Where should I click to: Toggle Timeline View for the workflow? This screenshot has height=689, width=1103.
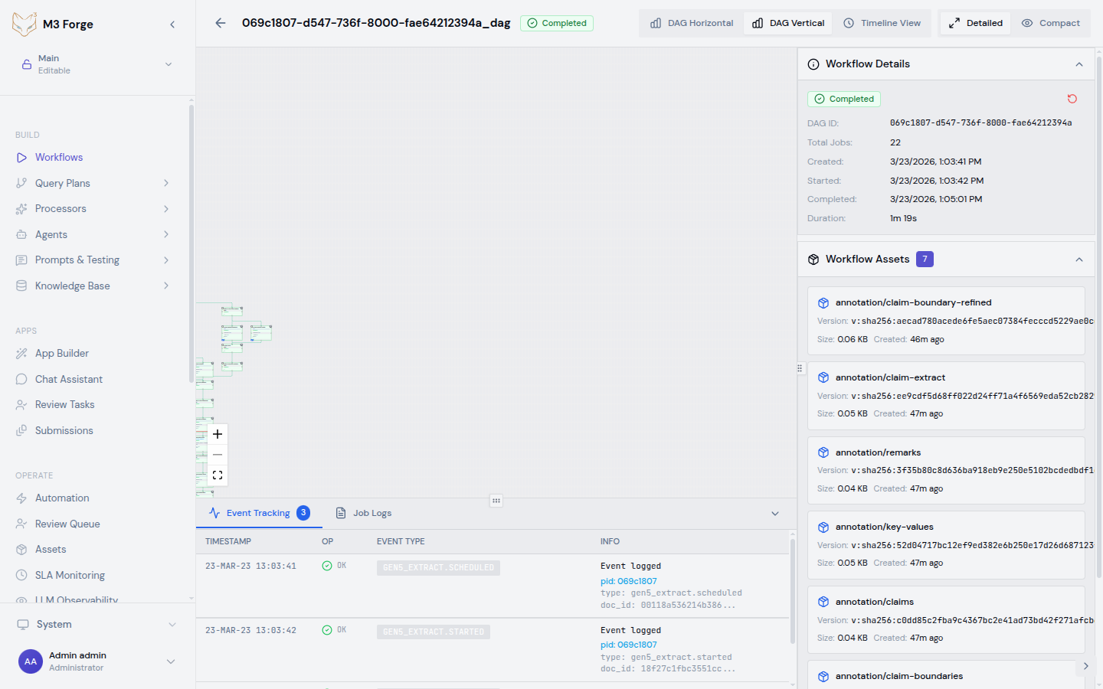(x=882, y=23)
